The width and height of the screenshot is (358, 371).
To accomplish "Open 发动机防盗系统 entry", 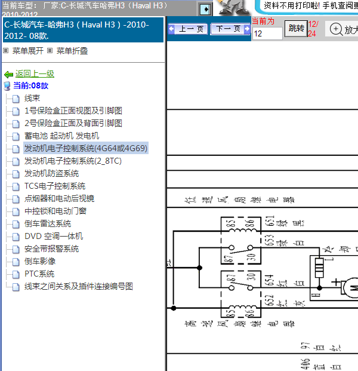I will (51, 173).
